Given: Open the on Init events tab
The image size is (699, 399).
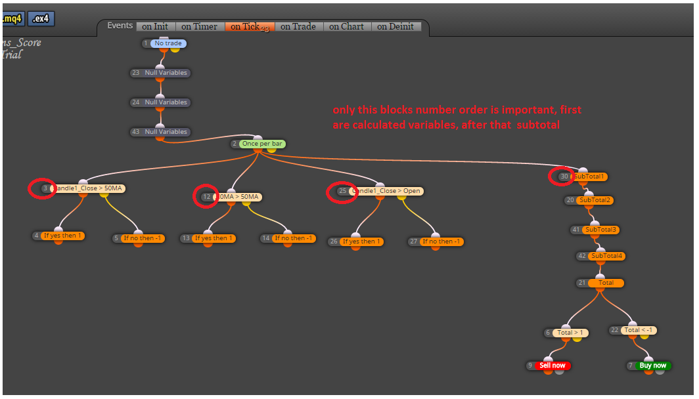Looking at the screenshot, I should point(156,26).
